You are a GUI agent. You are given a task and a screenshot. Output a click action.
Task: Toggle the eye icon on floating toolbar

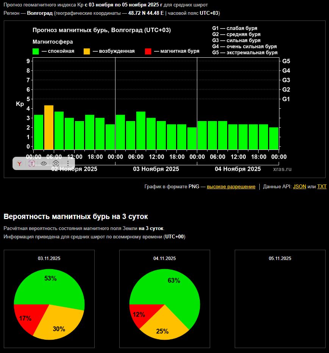tap(44, 164)
